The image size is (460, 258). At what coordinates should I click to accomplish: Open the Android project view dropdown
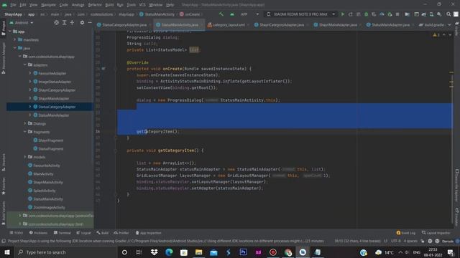pos(22,22)
